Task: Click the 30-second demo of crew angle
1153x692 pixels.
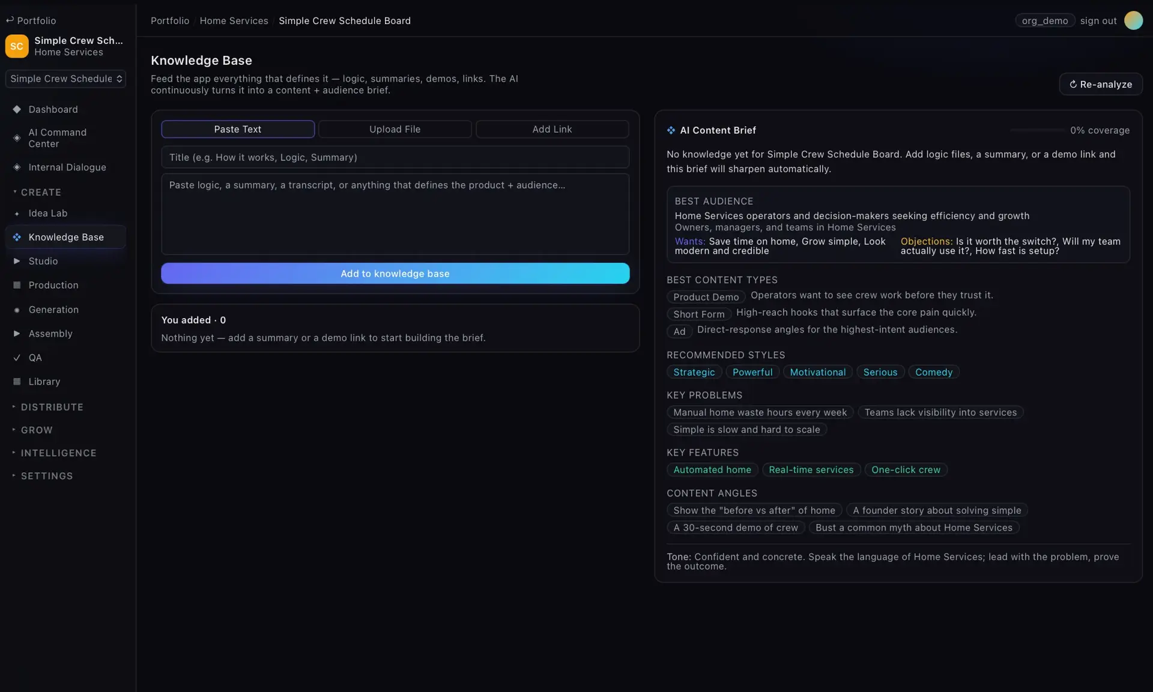Action: pyautogui.click(x=736, y=528)
